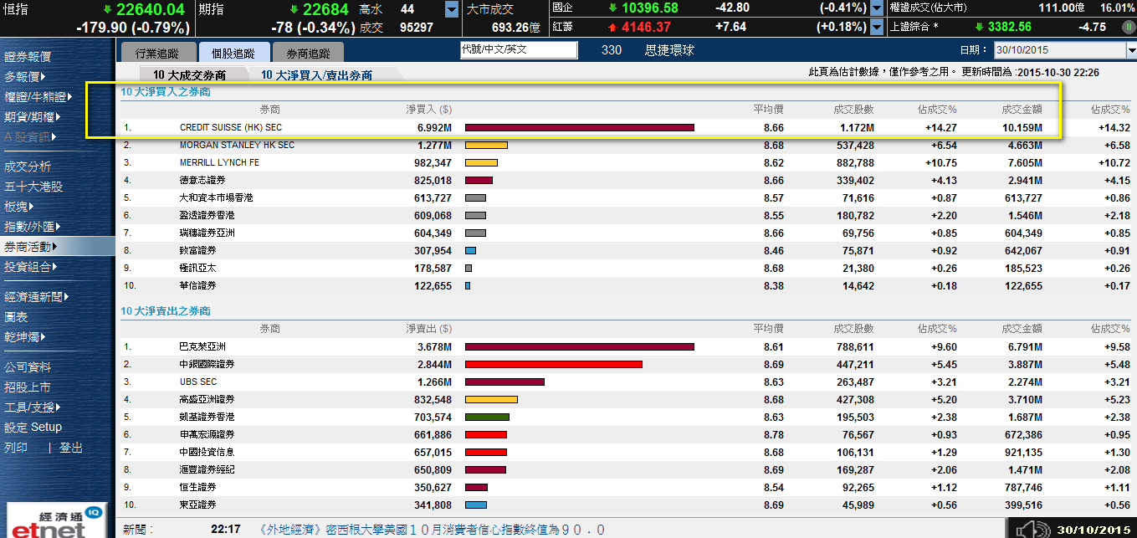Expand the 經濟通新聞 sidebar menu

click(x=37, y=296)
